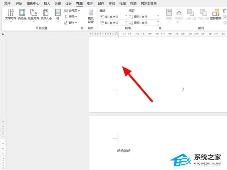
Task: Expand the 分隔符 breaks dropdown
Action: (72, 11)
